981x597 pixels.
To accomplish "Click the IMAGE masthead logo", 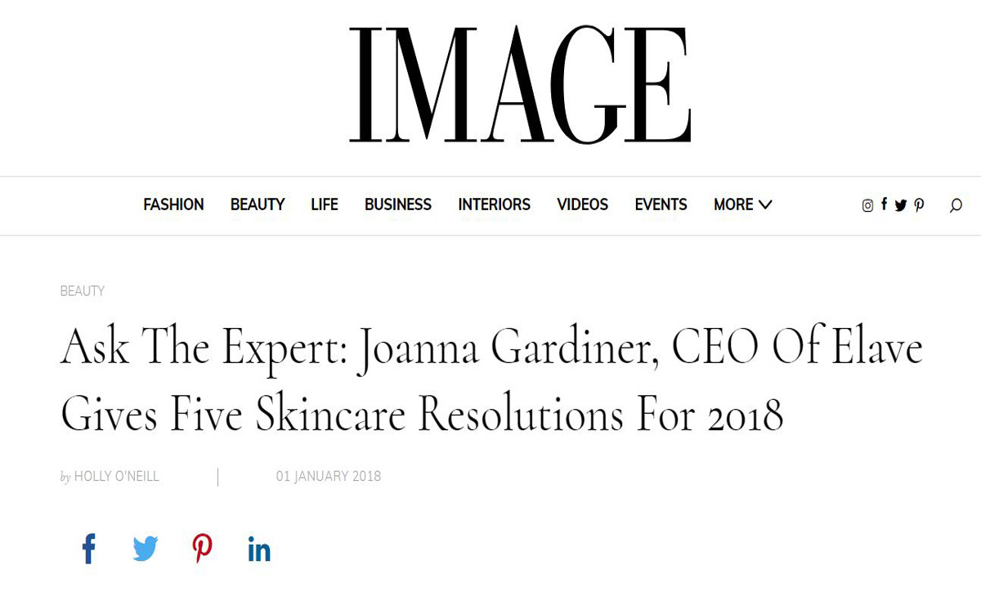I will (x=521, y=84).
